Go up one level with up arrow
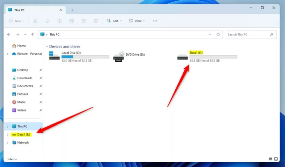 (33, 34)
